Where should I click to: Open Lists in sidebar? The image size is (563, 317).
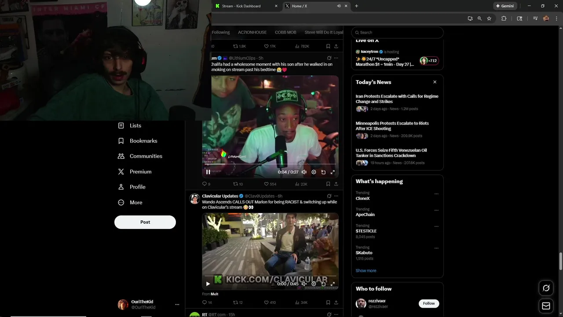click(130, 125)
